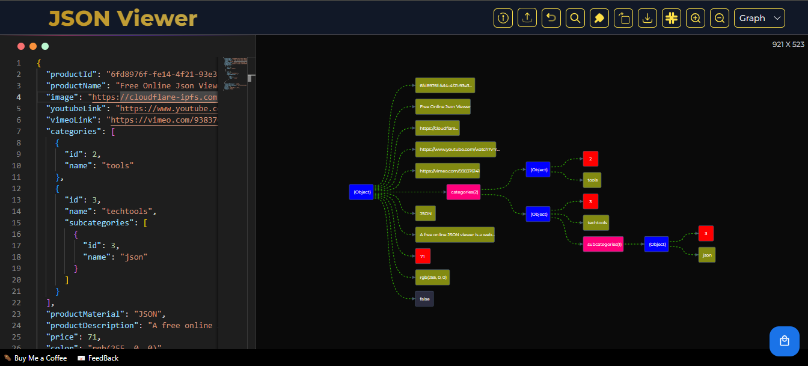Click the (Object) node linked to techtools
The height and width of the screenshot is (366, 808).
538,215
